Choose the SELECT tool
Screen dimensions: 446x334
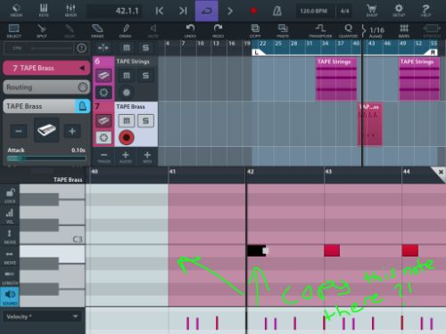click(13, 31)
